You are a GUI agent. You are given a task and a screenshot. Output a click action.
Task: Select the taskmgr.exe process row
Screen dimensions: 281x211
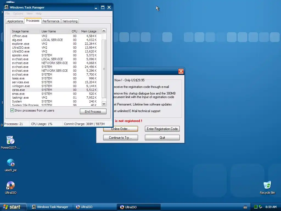[x=54, y=98]
